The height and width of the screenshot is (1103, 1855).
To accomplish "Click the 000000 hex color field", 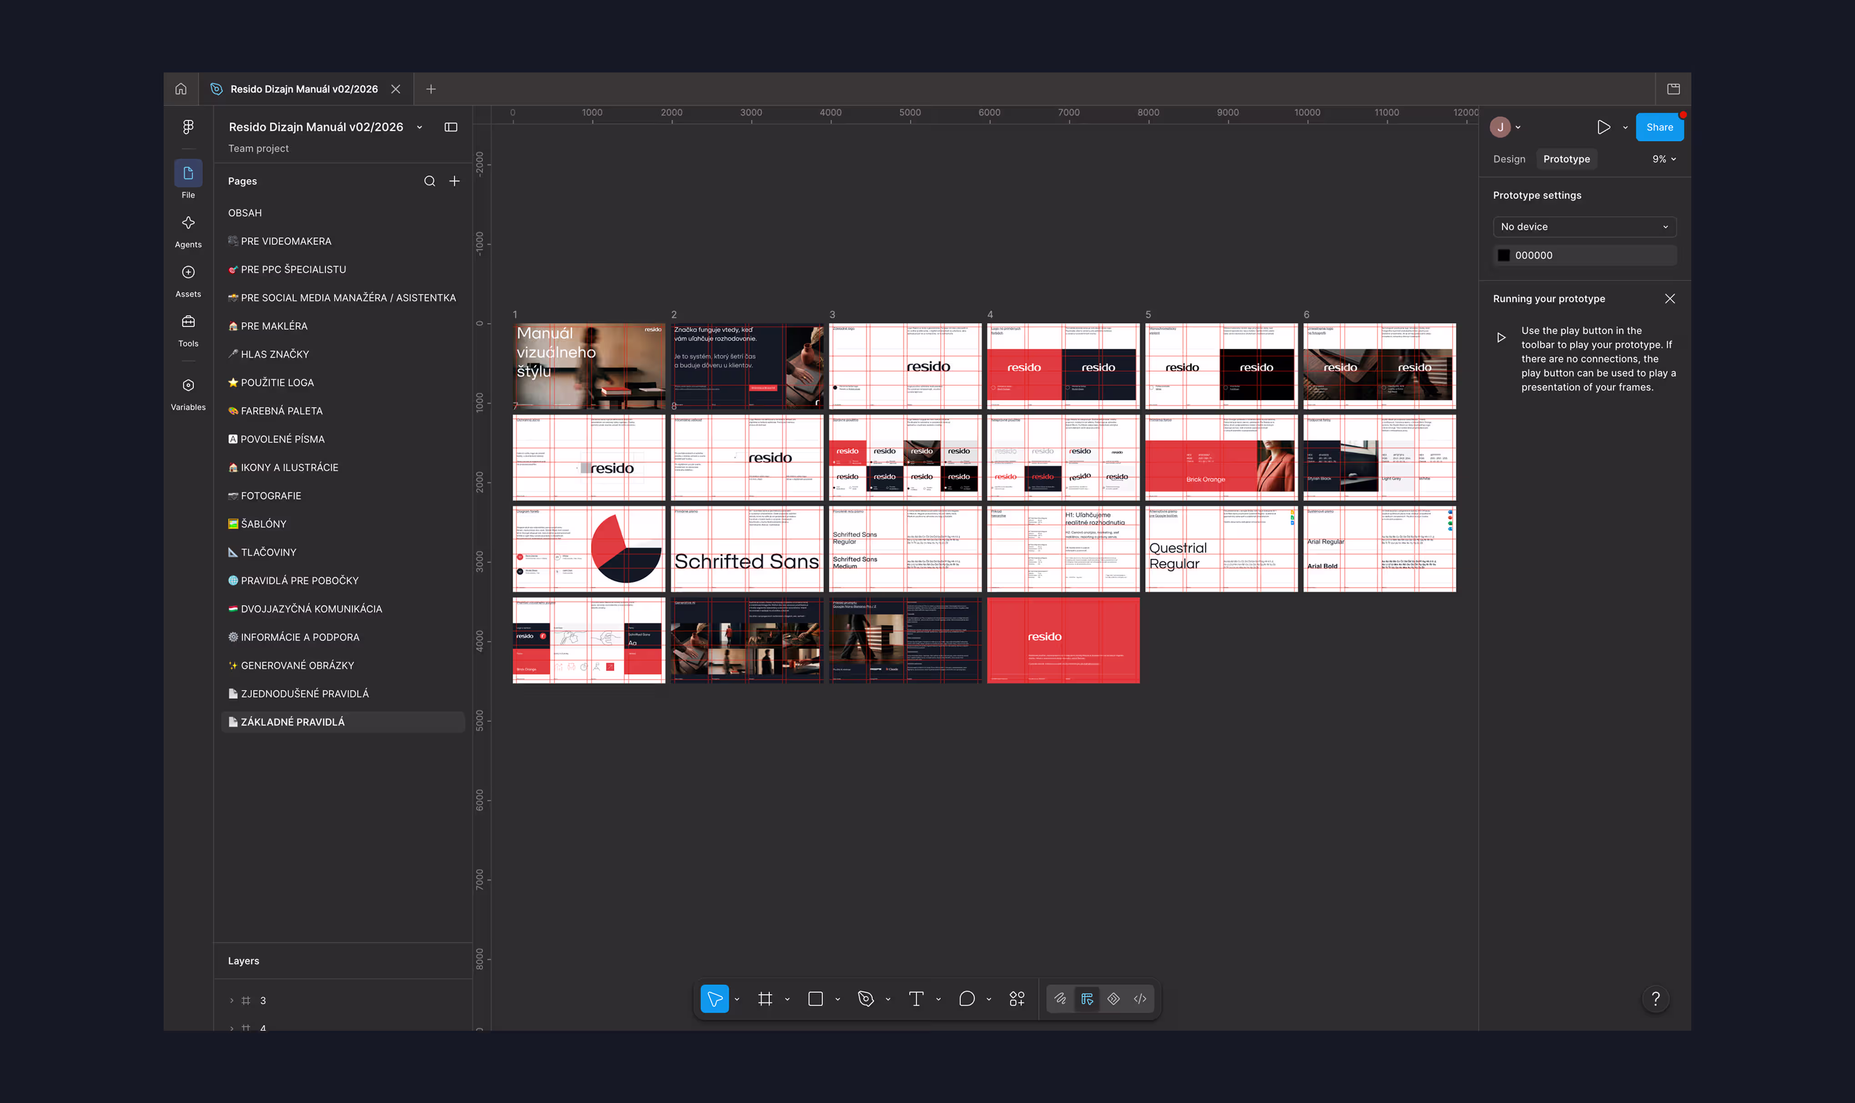I will click(1584, 256).
